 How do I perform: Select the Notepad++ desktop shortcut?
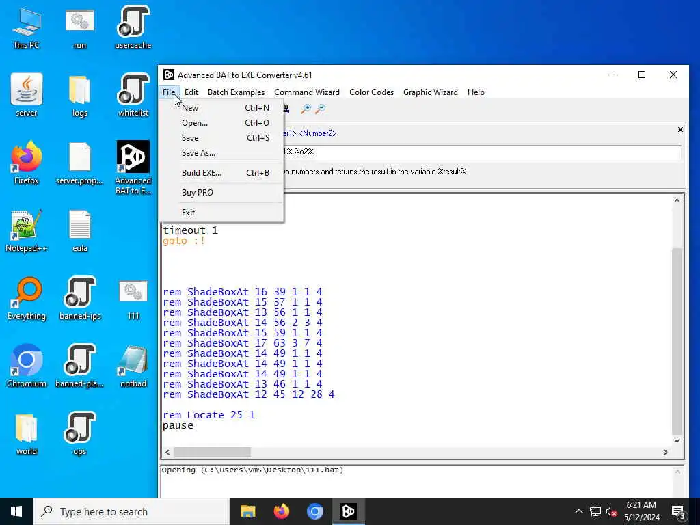pos(27,231)
